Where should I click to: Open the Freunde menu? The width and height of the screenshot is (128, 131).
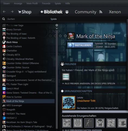pyautogui.click(x=46, y=4)
